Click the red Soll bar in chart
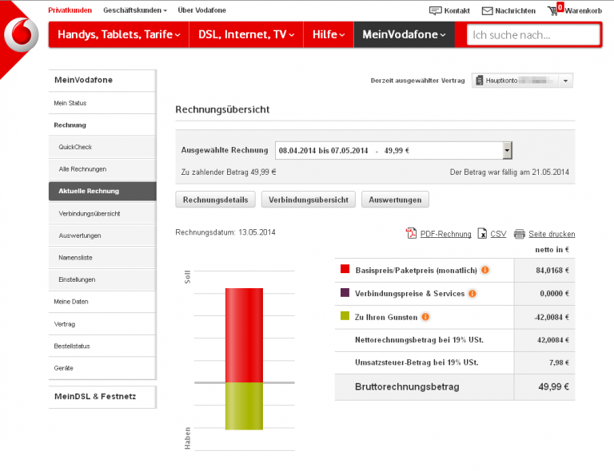 click(244, 335)
